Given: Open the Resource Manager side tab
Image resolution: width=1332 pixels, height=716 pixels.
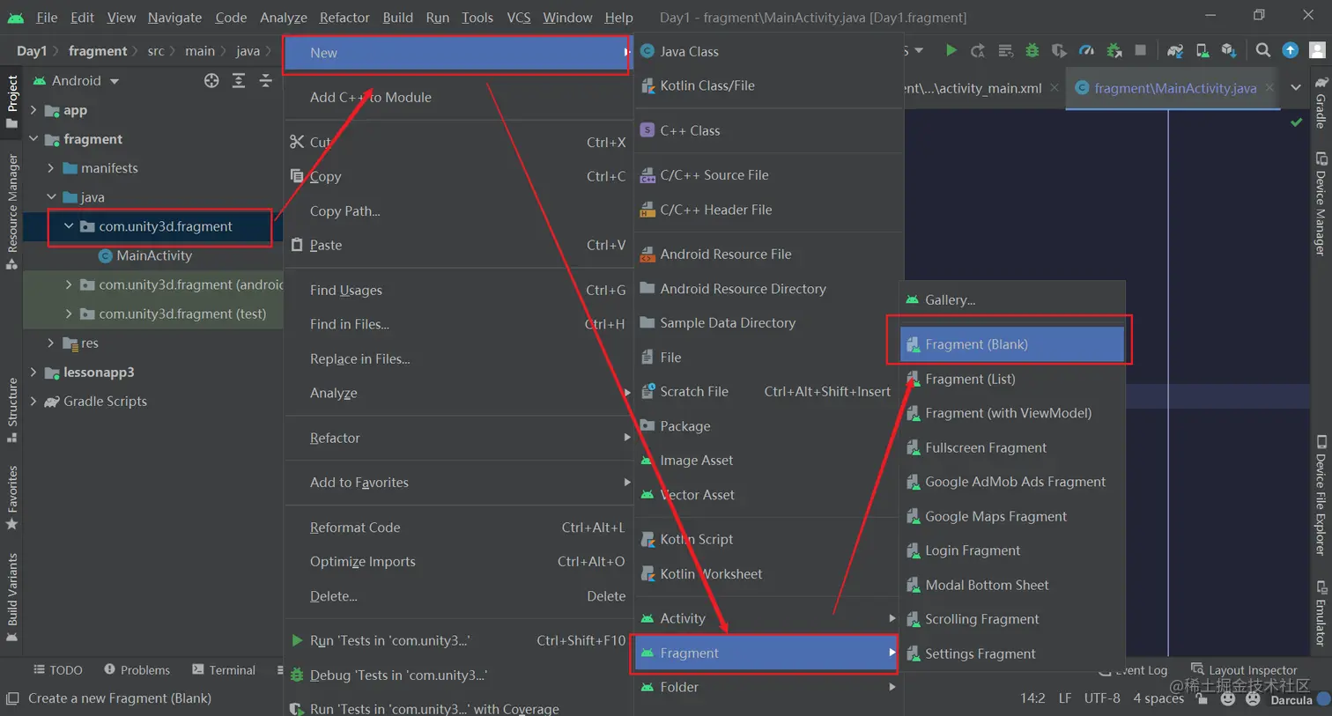Looking at the screenshot, I should (x=12, y=211).
